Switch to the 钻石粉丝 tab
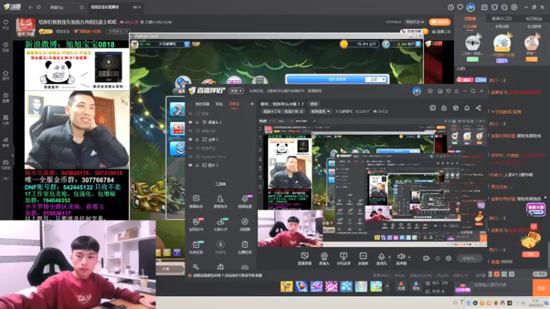550x309 pixels. (x=533, y=19)
